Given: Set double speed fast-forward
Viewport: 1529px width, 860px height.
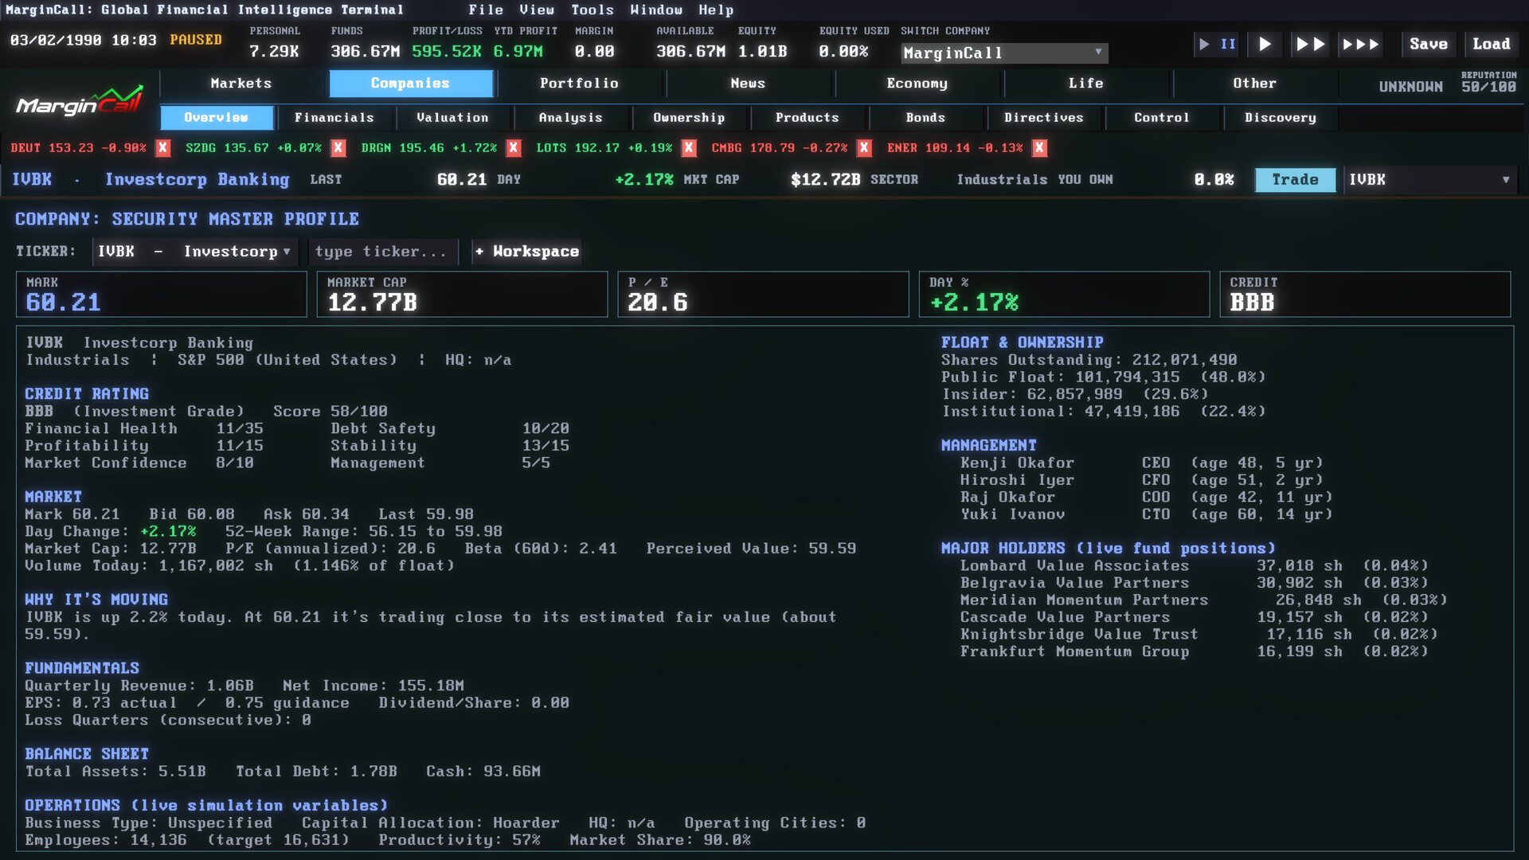Looking at the screenshot, I should 1310,45.
